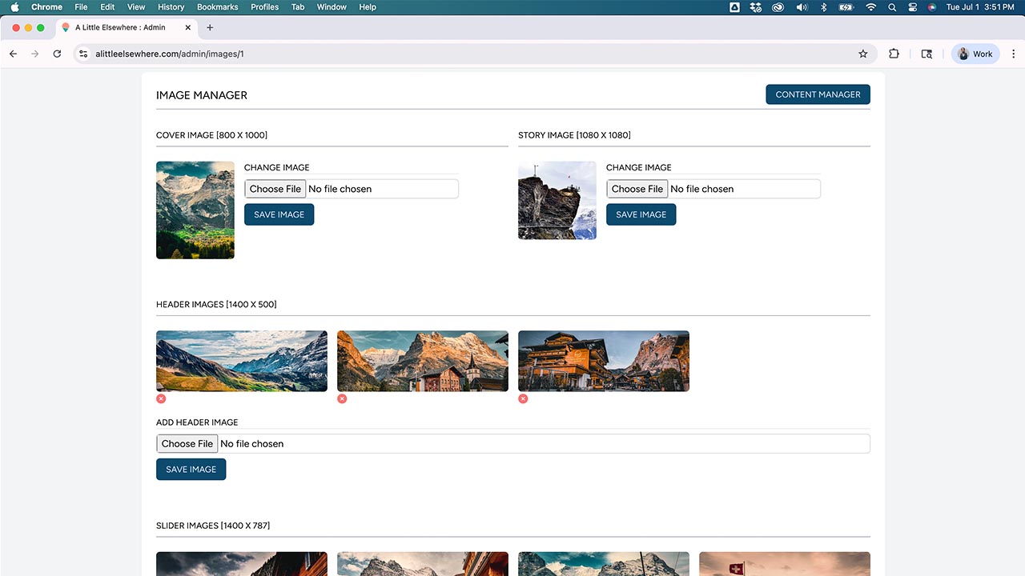
Task: Click the third header image thumbnail
Action: (x=604, y=361)
